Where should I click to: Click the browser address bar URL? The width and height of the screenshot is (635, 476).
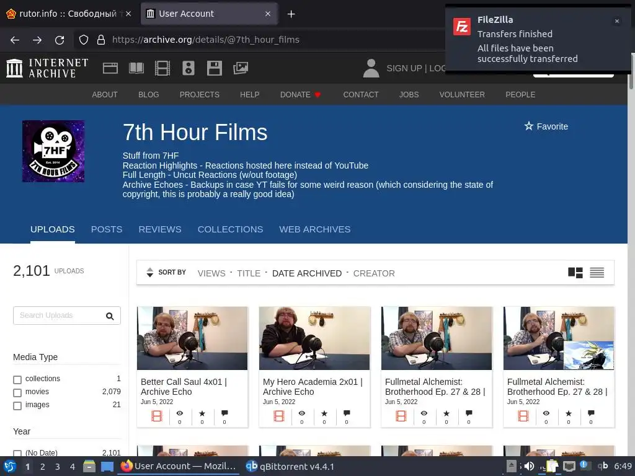[206, 40]
